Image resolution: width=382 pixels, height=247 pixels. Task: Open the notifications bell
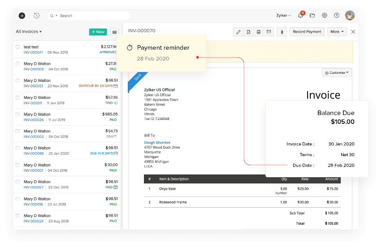point(300,16)
